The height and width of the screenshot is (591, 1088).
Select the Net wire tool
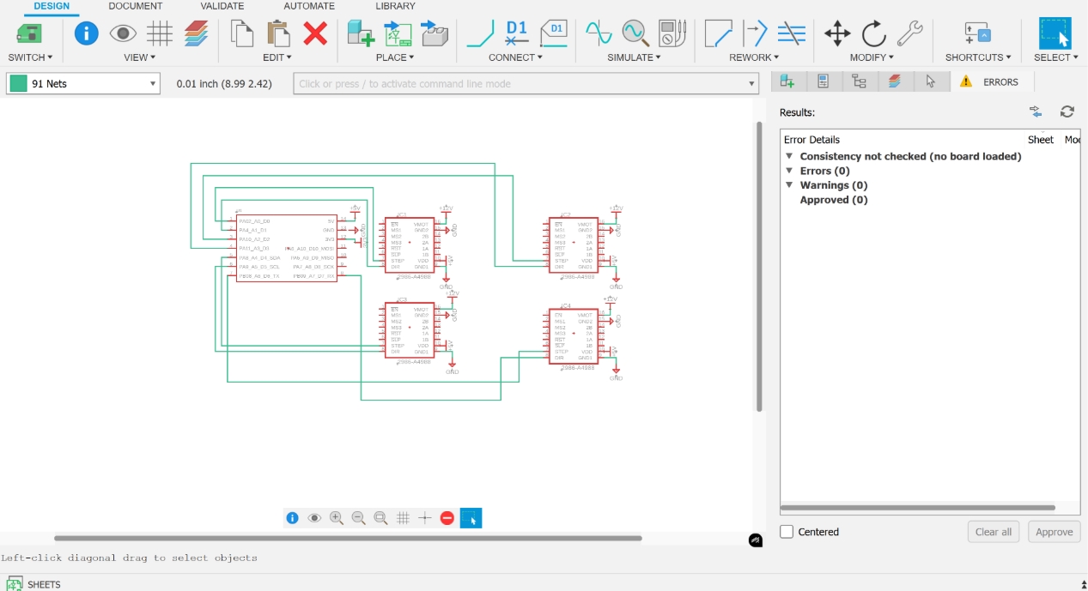coord(480,33)
